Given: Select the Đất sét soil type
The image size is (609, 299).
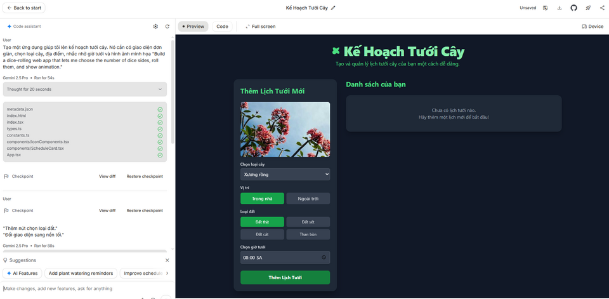Looking at the screenshot, I should coord(308,222).
